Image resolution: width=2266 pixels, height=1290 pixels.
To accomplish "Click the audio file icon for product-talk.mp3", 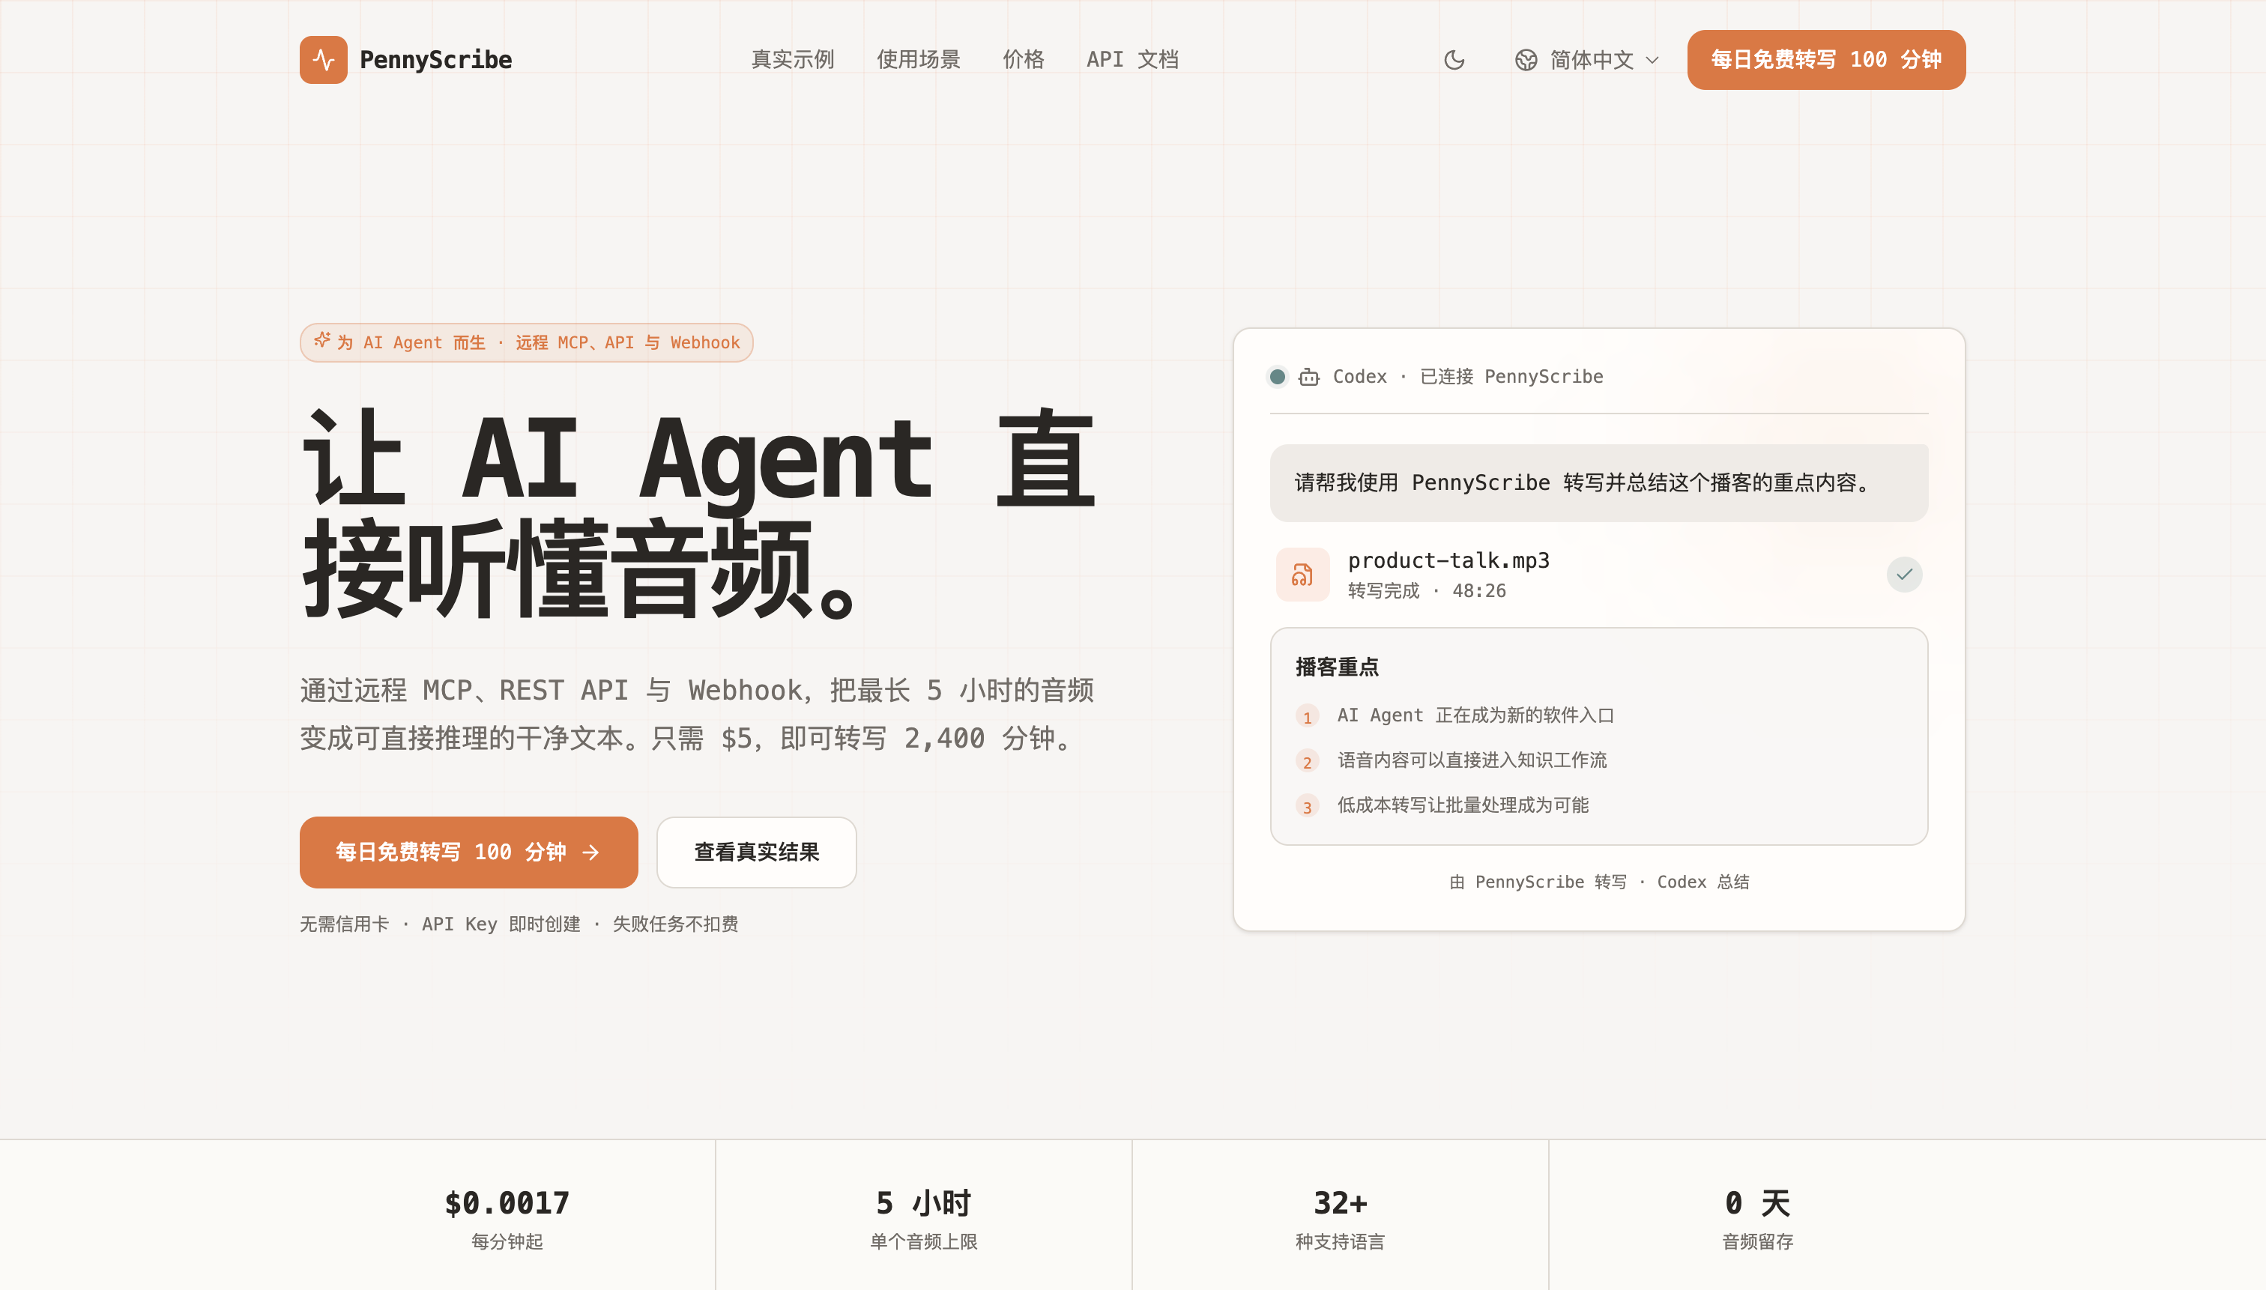I will [x=1302, y=575].
